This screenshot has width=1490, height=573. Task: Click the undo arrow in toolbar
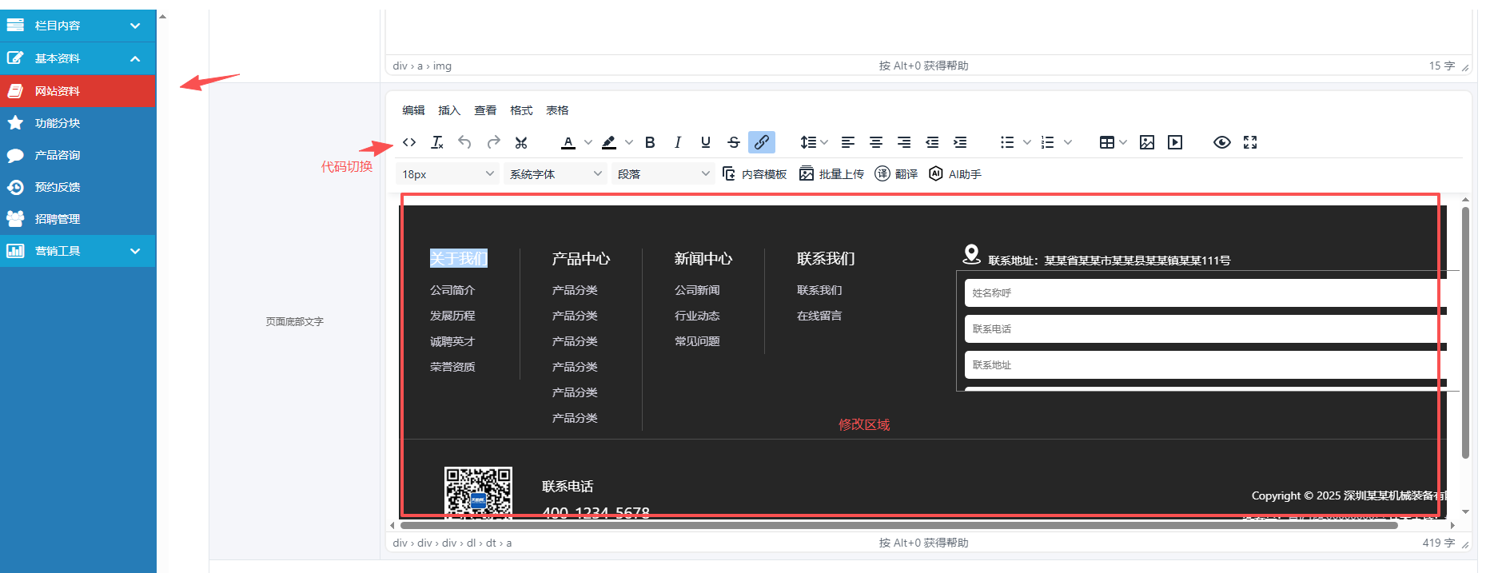464,142
